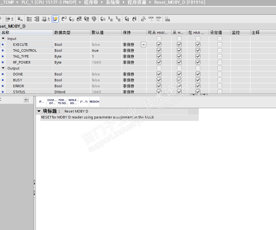Viewport: 276px width, 230px height.
Task: Click DWord data type of STATUS
Action: click(x=60, y=92)
